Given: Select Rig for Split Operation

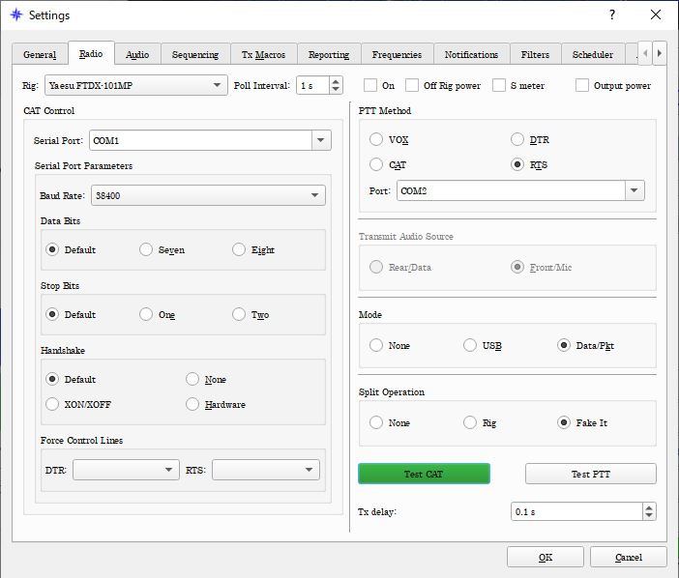Looking at the screenshot, I should click(470, 422).
